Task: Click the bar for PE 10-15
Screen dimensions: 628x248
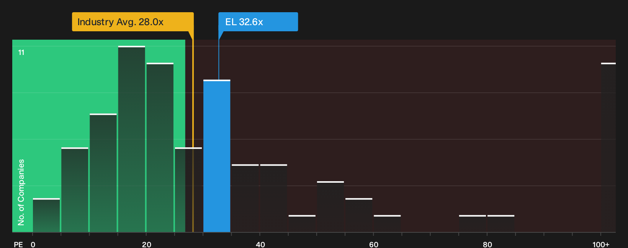Action: (x=103, y=173)
